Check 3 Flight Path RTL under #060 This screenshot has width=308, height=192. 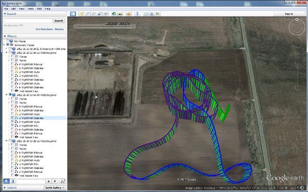pos(13,76)
